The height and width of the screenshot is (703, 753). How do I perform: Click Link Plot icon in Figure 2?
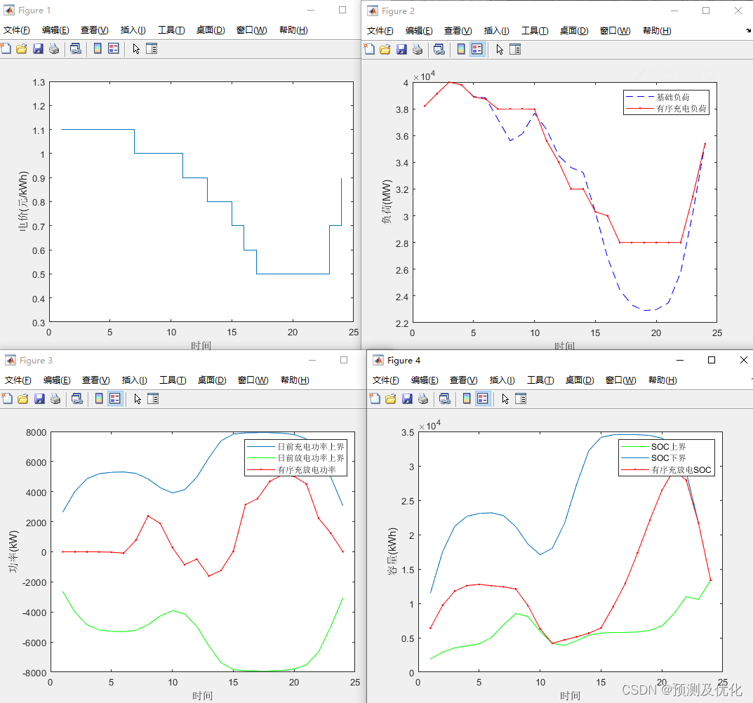tap(439, 49)
